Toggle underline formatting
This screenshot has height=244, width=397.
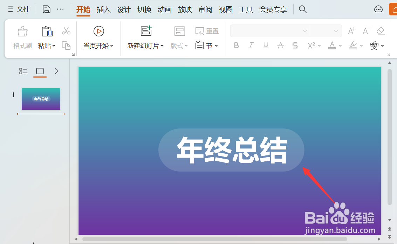(x=266, y=46)
